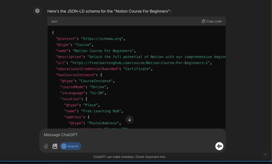The width and height of the screenshot is (272, 164).
Task: Click the scroll-to-bottom arrow button
Action: click(130, 120)
